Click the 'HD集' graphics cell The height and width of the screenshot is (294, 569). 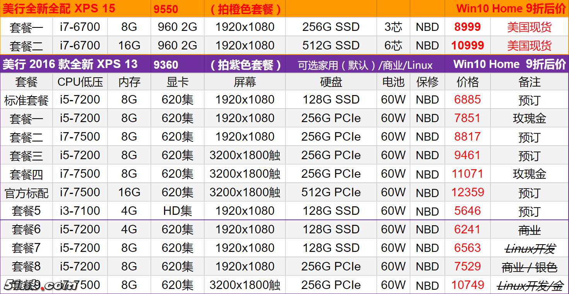(x=178, y=211)
